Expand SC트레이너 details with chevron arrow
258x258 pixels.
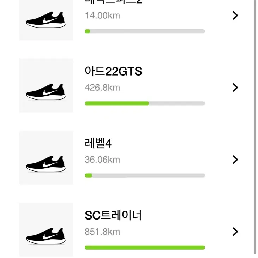coord(235,232)
